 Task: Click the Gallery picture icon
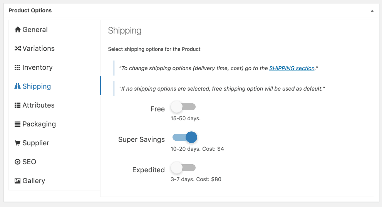[x=18, y=181]
